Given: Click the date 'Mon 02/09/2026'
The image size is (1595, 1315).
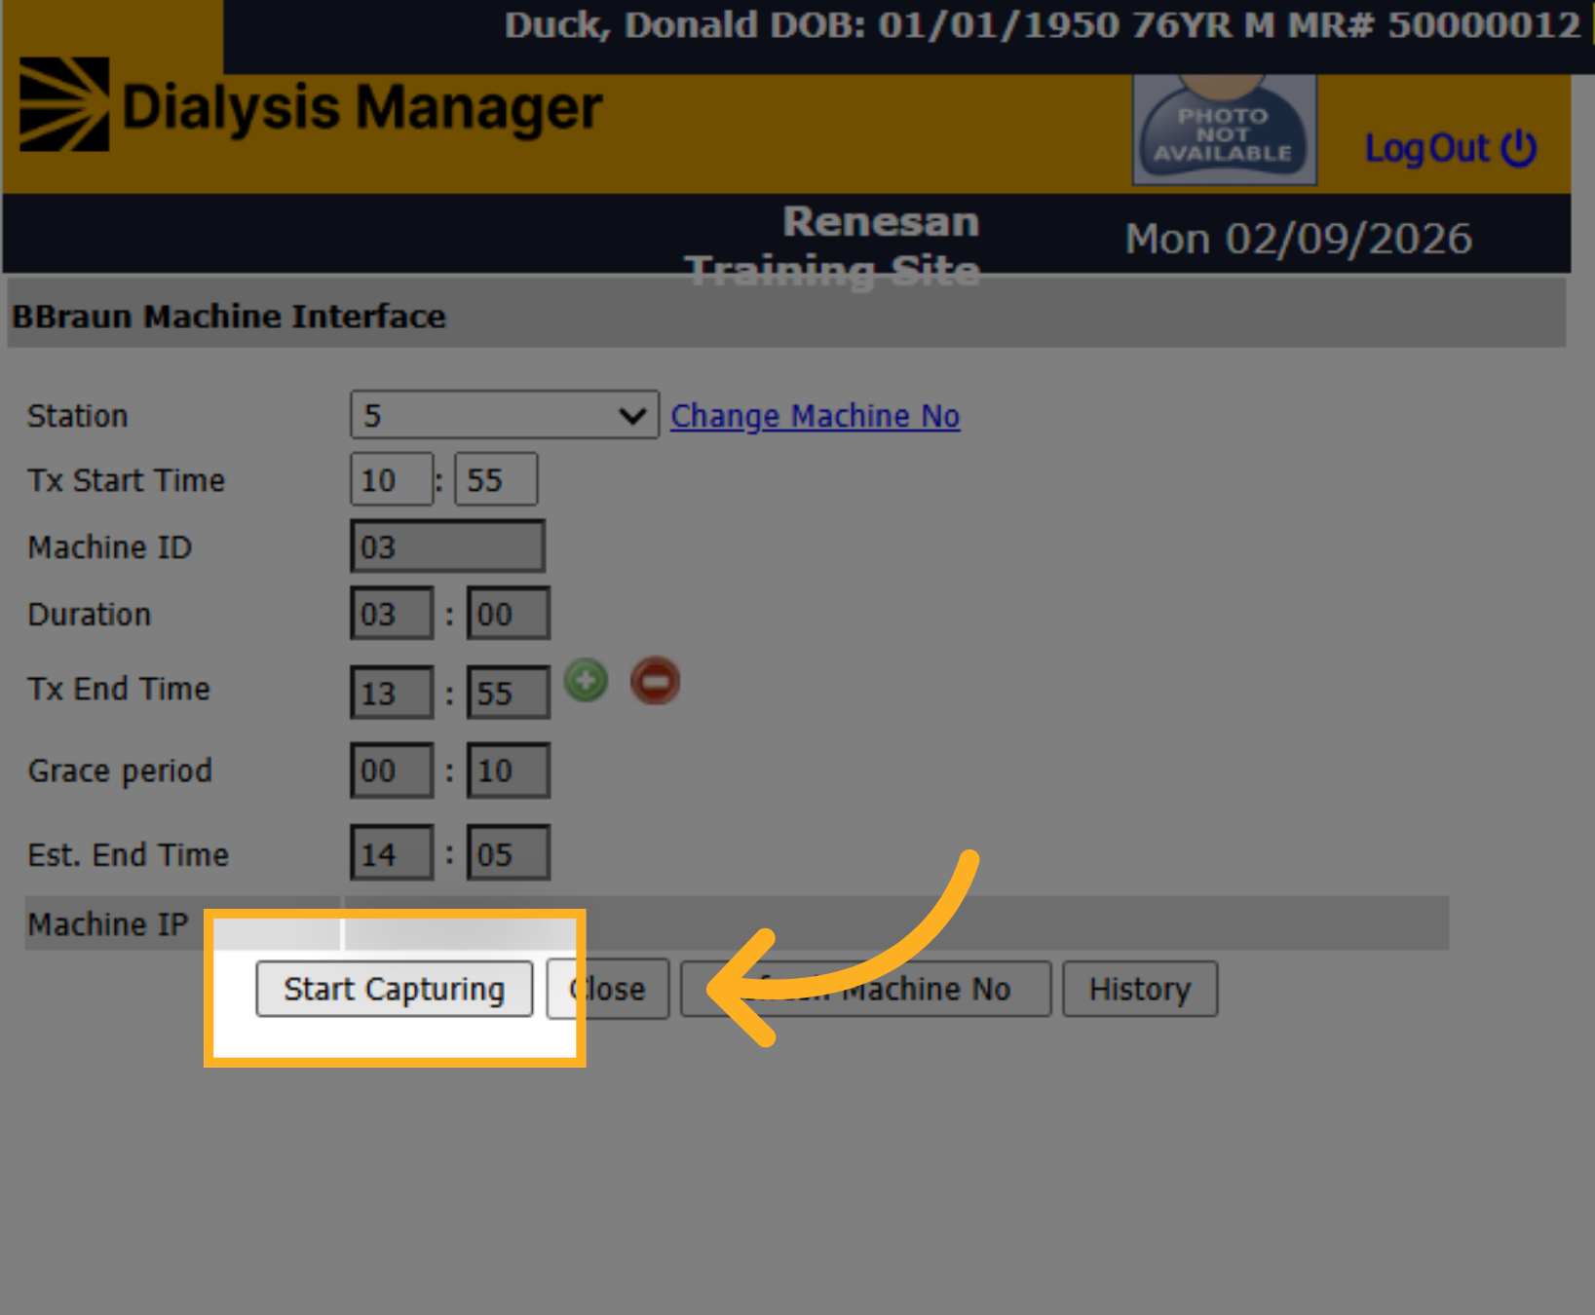Looking at the screenshot, I should pyautogui.click(x=1299, y=239).
